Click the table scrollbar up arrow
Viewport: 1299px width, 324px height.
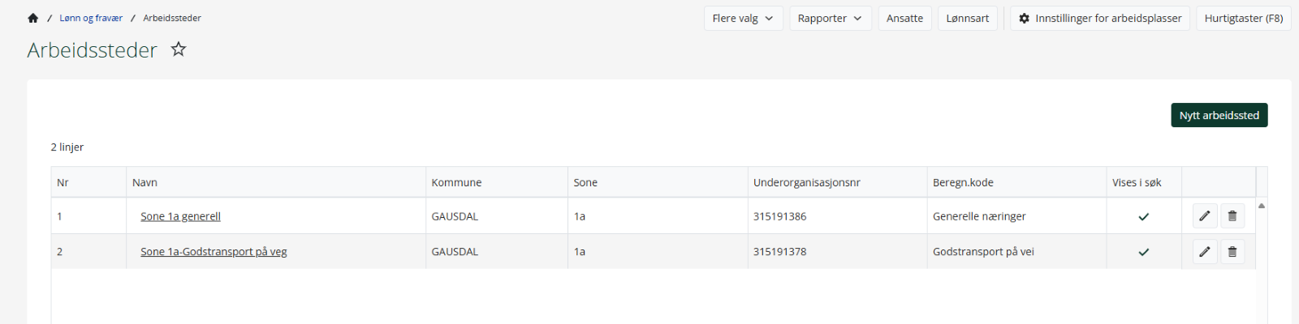1262,206
